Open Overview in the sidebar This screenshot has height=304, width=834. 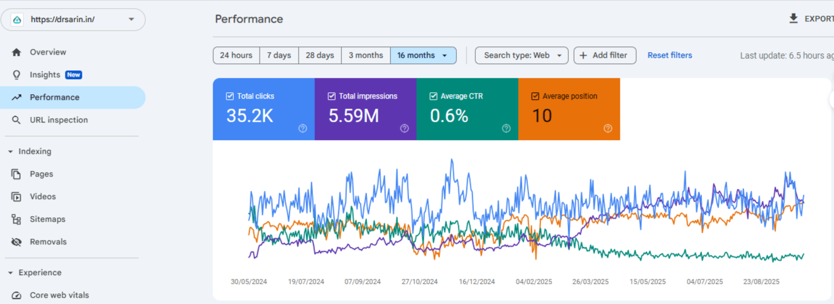pyautogui.click(x=72, y=52)
